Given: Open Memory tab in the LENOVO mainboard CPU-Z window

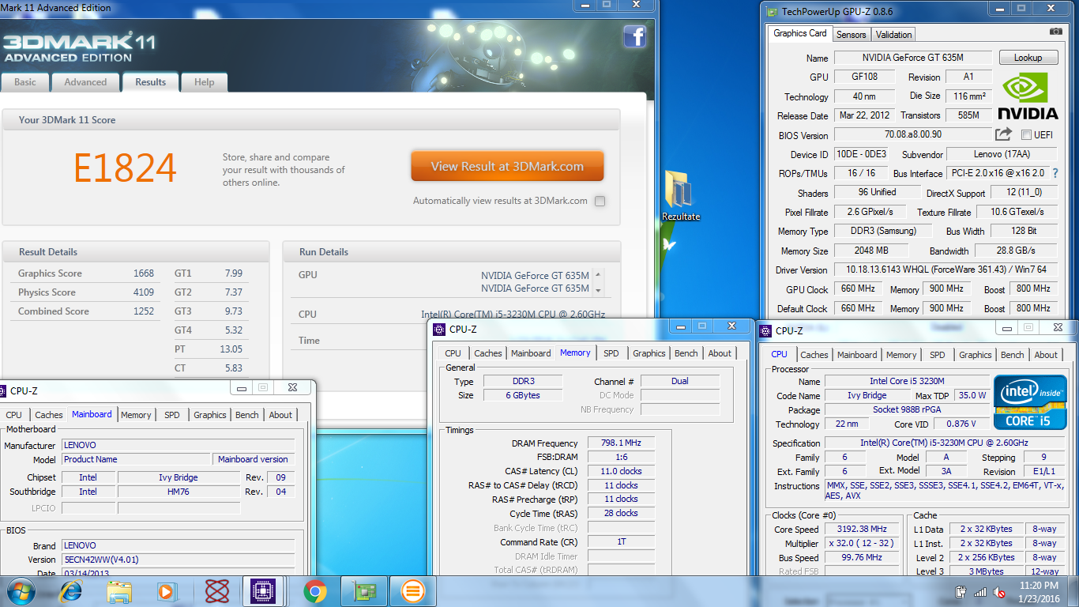Looking at the screenshot, I should tap(136, 415).
